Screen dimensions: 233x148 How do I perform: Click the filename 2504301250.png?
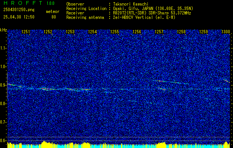point(19,10)
